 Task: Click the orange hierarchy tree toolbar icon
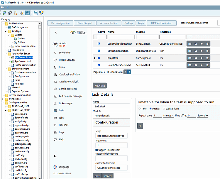coord(16,13)
